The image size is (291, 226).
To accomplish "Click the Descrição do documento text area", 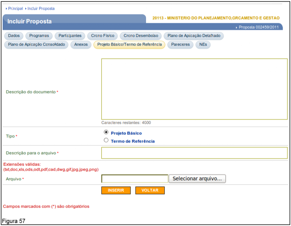I will point(194,89).
